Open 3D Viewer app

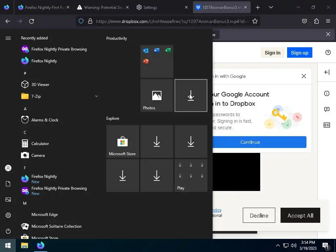(x=35, y=84)
